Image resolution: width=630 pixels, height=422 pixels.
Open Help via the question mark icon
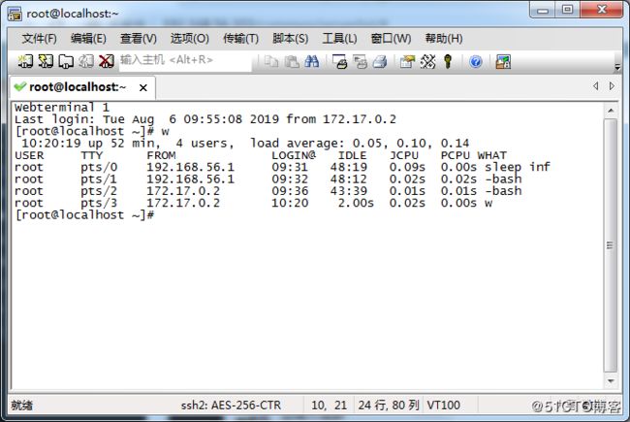pyautogui.click(x=476, y=61)
